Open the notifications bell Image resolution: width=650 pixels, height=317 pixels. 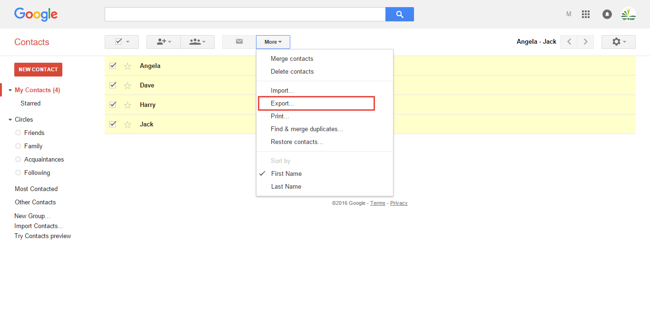tap(607, 14)
